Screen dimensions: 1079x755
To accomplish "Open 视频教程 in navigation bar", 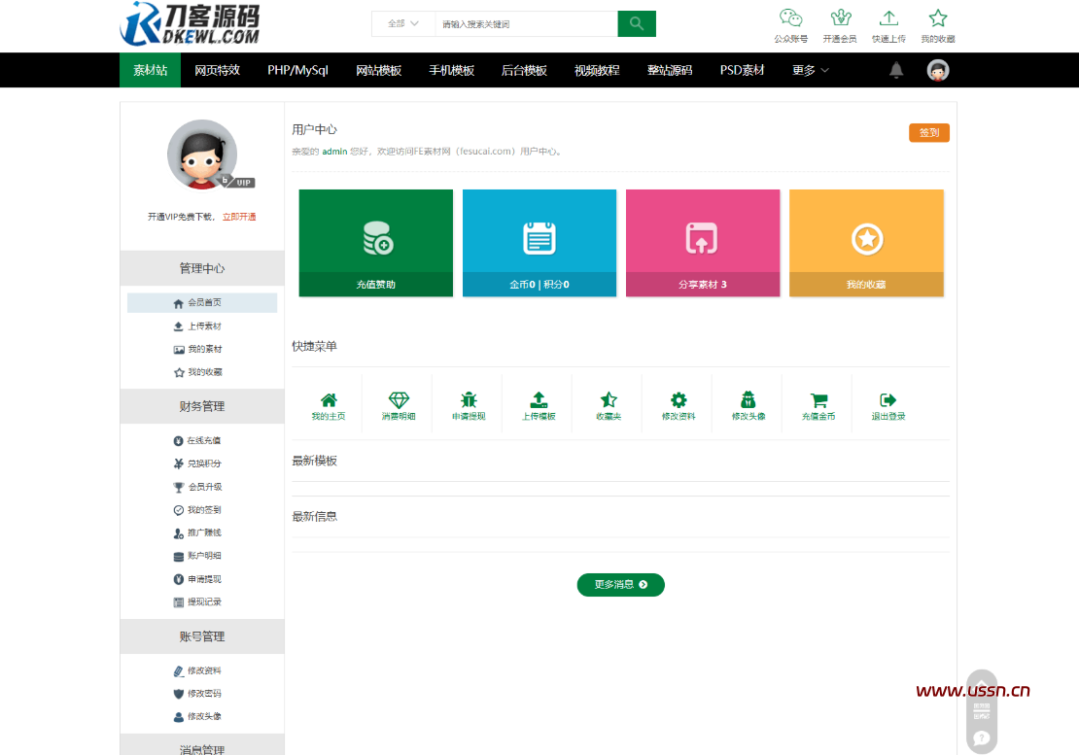I will pos(597,70).
